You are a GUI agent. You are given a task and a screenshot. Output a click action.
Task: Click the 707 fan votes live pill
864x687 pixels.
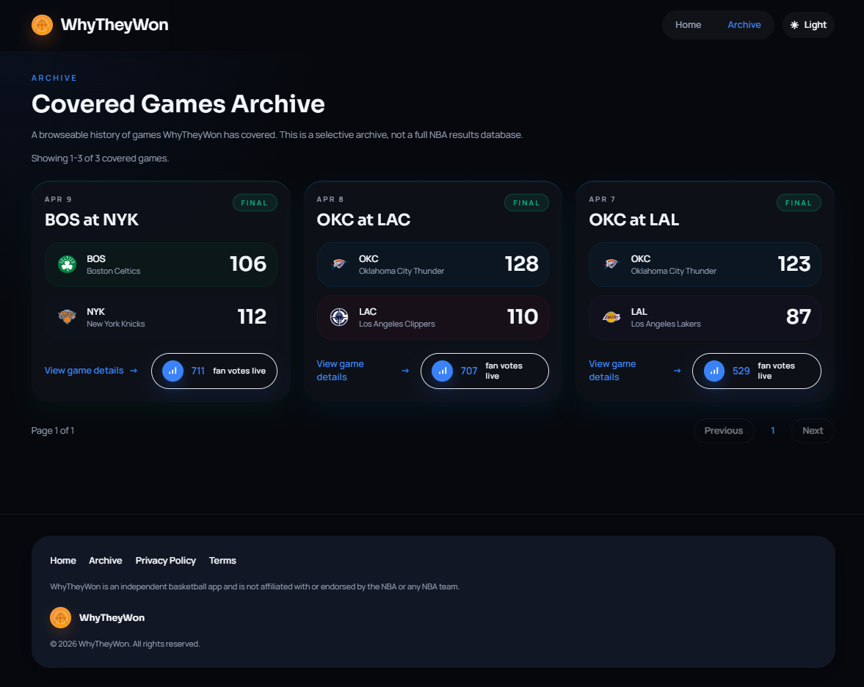coord(485,371)
